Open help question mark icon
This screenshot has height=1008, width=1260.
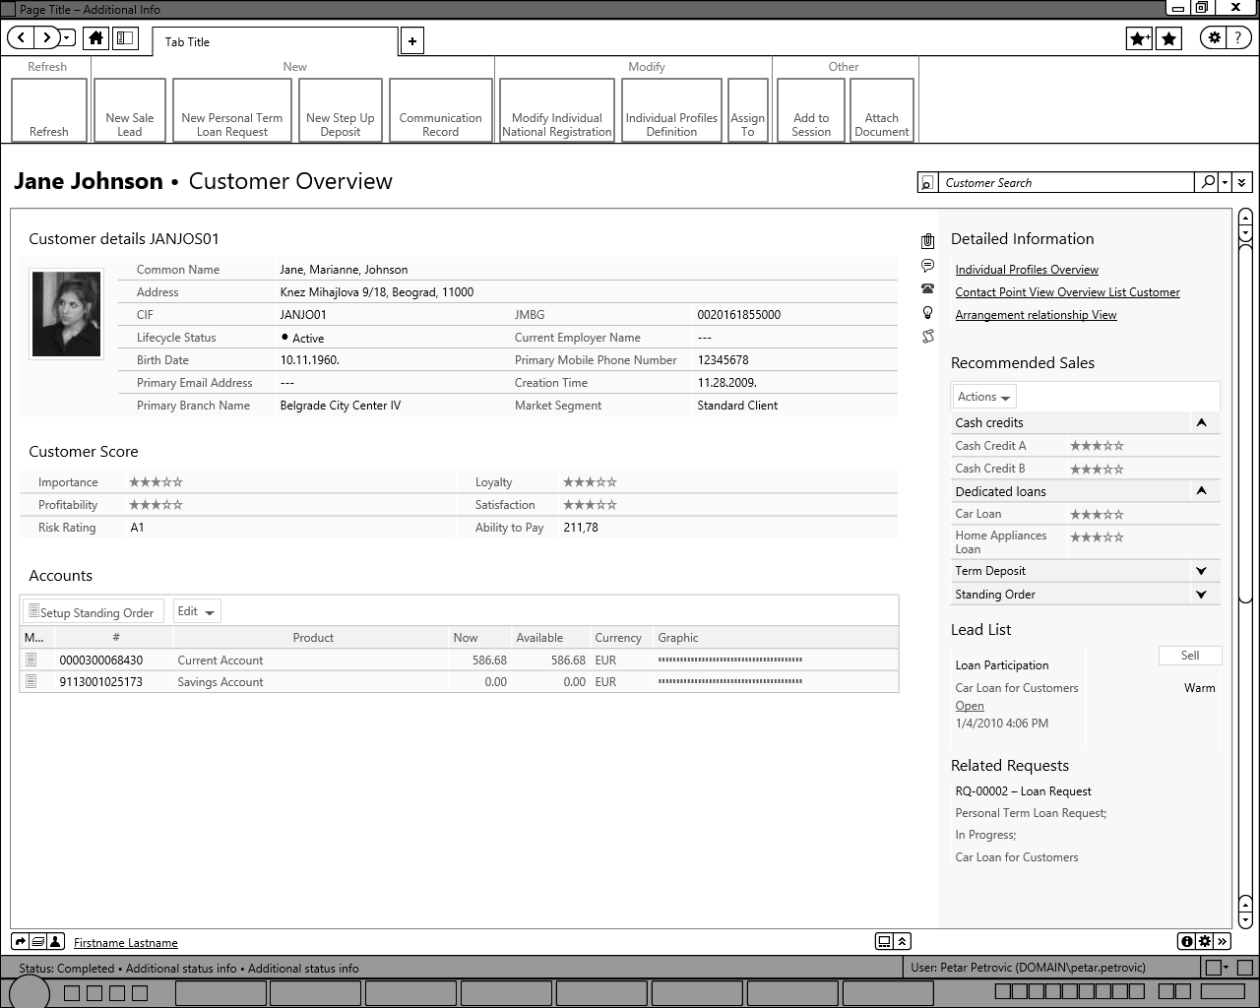pos(1238,37)
